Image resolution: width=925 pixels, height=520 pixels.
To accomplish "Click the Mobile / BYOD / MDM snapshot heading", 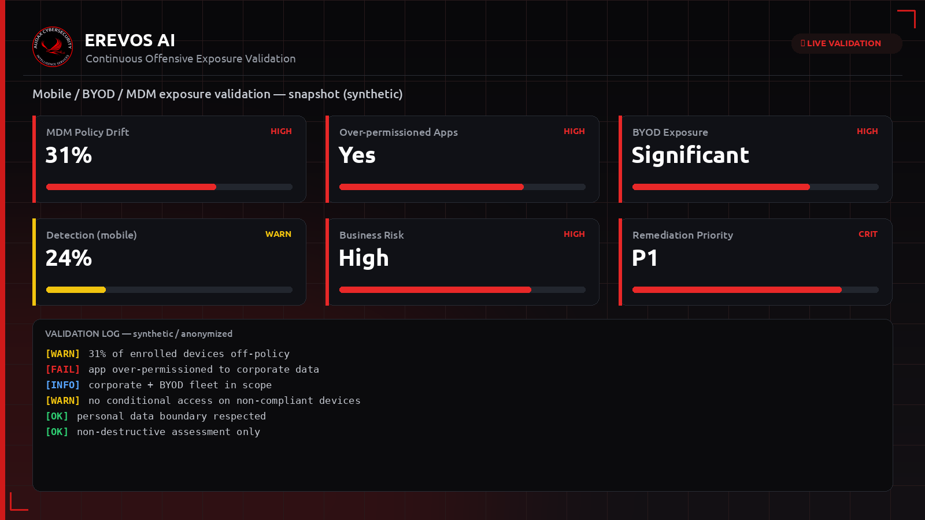I will pos(217,94).
